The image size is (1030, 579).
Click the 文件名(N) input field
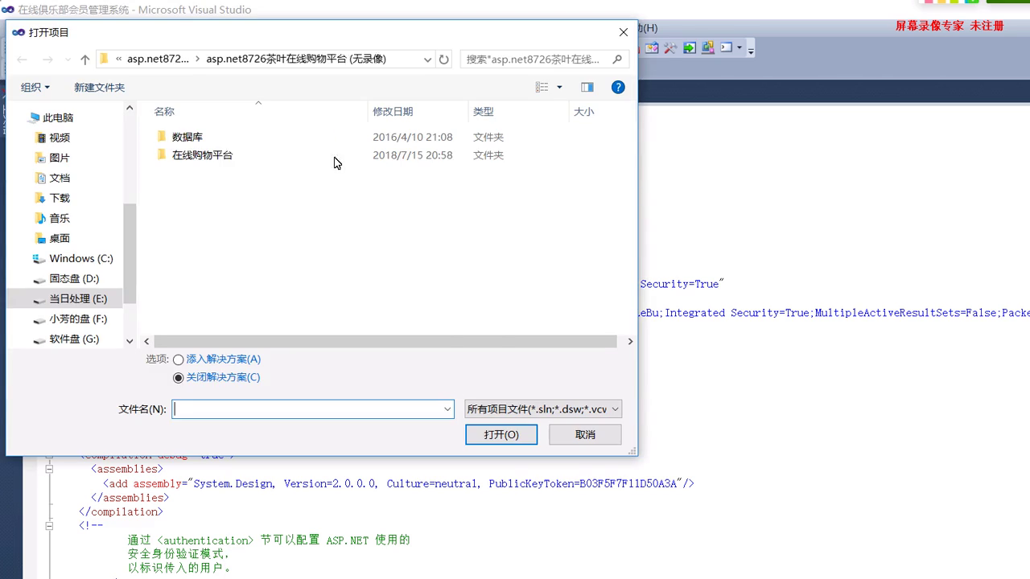click(x=307, y=409)
